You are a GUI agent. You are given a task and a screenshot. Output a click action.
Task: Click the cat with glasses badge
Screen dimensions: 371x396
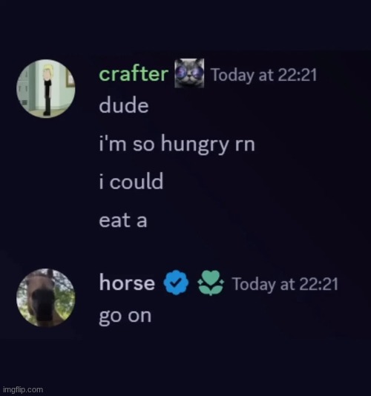pyautogui.click(x=189, y=73)
